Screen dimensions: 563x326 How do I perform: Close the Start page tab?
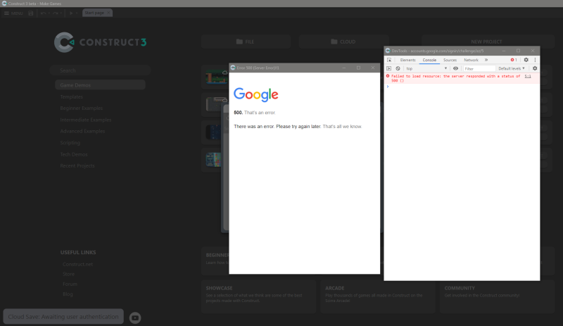coord(108,13)
